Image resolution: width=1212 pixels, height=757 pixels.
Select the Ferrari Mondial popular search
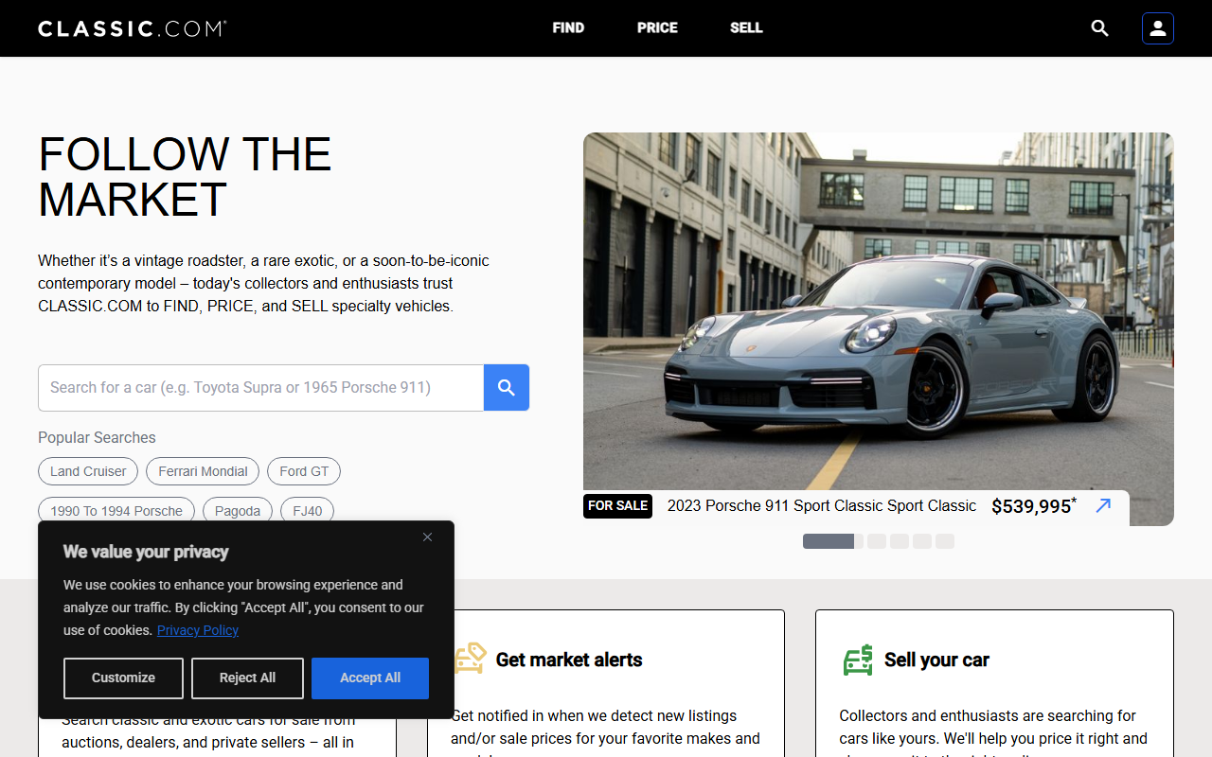click(x=203, y=471)
